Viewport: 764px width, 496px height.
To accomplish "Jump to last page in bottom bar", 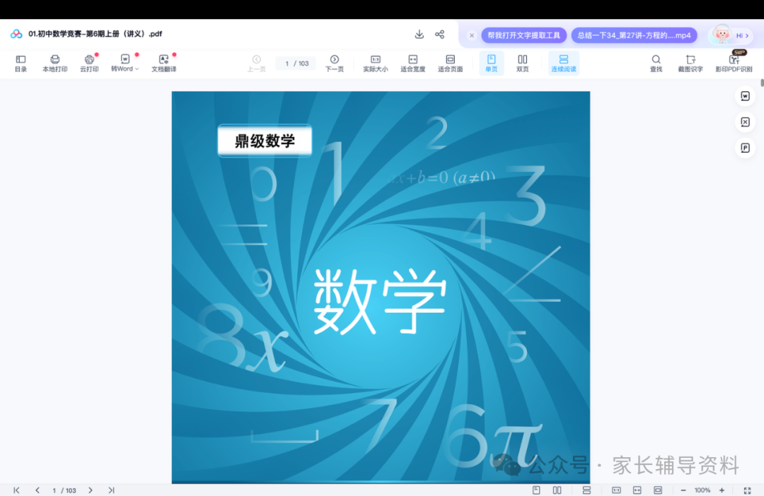I will pos(111,490).
